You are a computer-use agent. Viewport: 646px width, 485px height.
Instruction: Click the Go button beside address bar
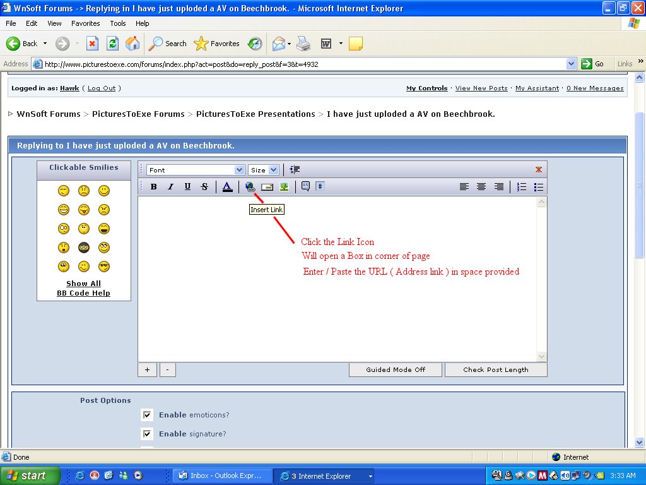[x=592, y=64]
